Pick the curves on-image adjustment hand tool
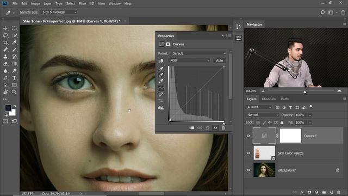The width and height of the screenshot is (348, 196). [x=161, y=60]
